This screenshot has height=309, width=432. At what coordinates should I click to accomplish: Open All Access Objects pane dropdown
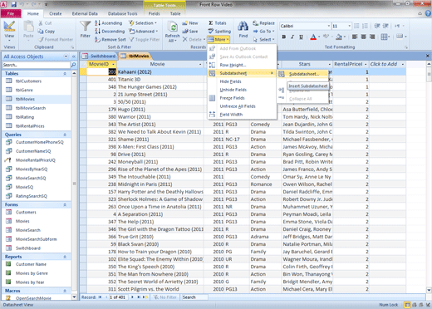(66, 56)
